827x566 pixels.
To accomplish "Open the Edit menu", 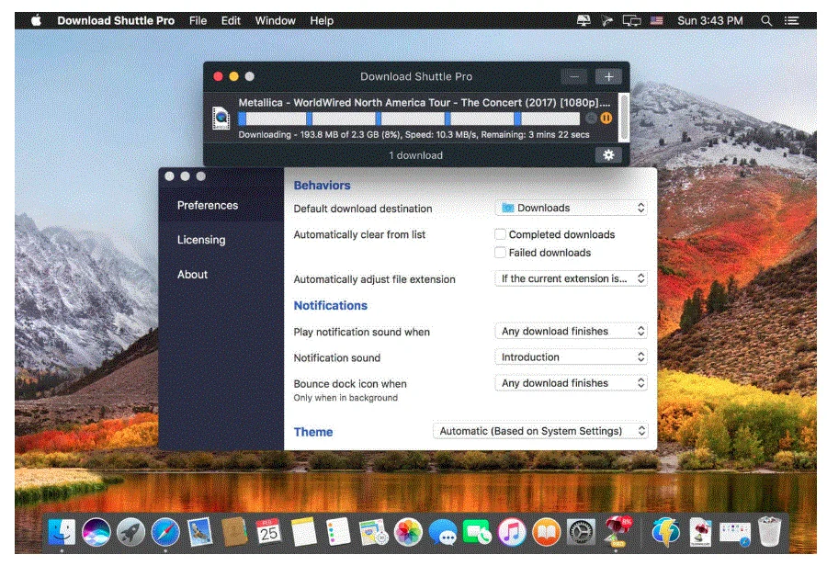I will tap(231, 20).
